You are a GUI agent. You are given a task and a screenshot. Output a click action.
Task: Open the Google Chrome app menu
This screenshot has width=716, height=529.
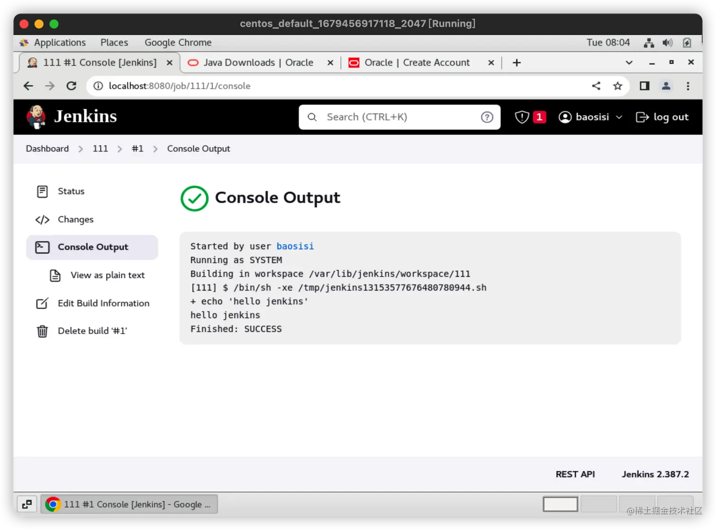(178, 43)
